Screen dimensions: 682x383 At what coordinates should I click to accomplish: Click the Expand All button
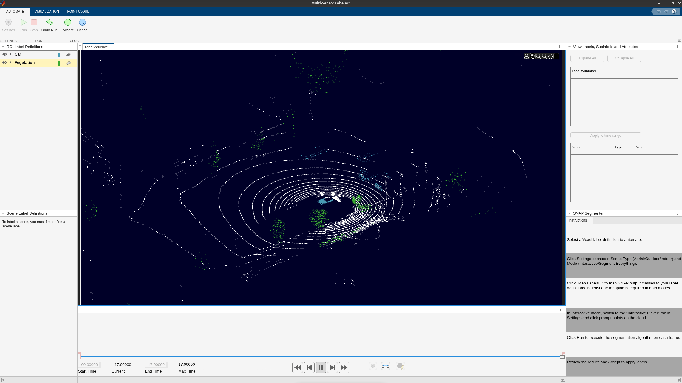[x=587, y=58]
